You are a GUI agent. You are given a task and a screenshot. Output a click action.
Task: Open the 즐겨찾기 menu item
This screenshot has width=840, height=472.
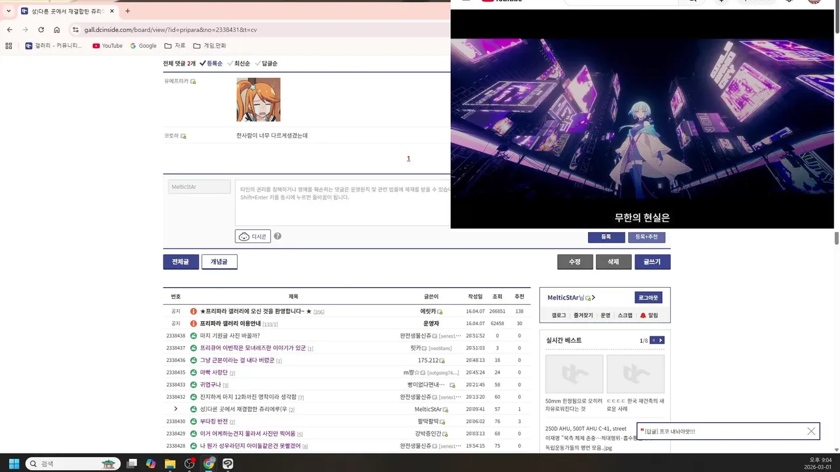[583, 315]
